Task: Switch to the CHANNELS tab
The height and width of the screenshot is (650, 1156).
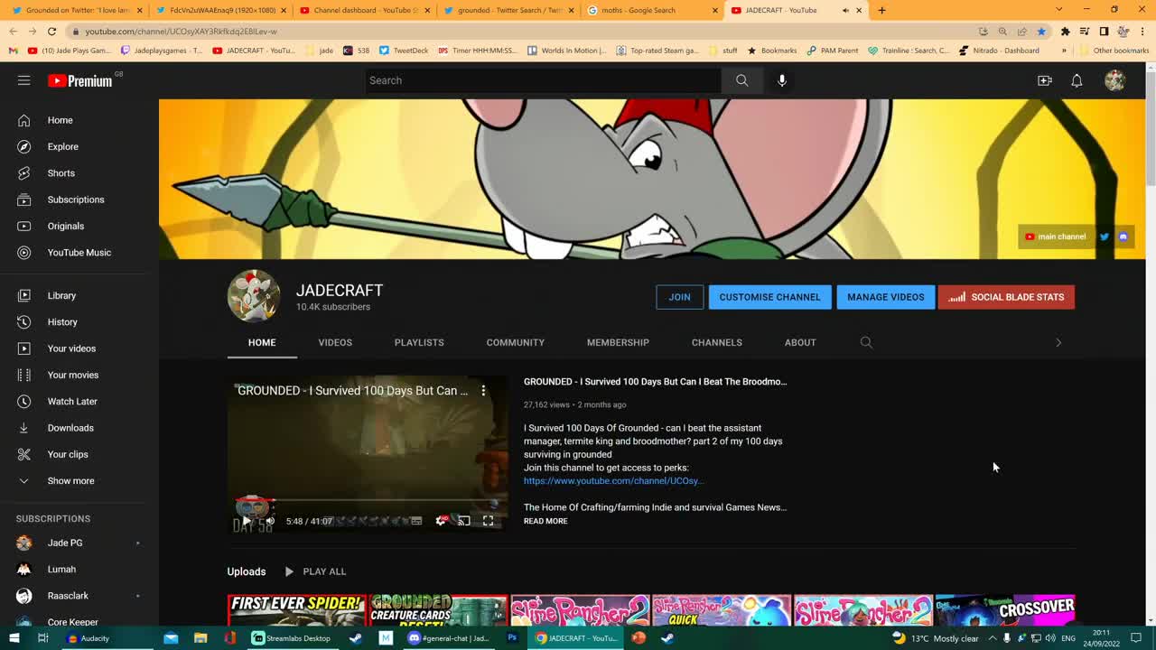Action: point(716,342)
